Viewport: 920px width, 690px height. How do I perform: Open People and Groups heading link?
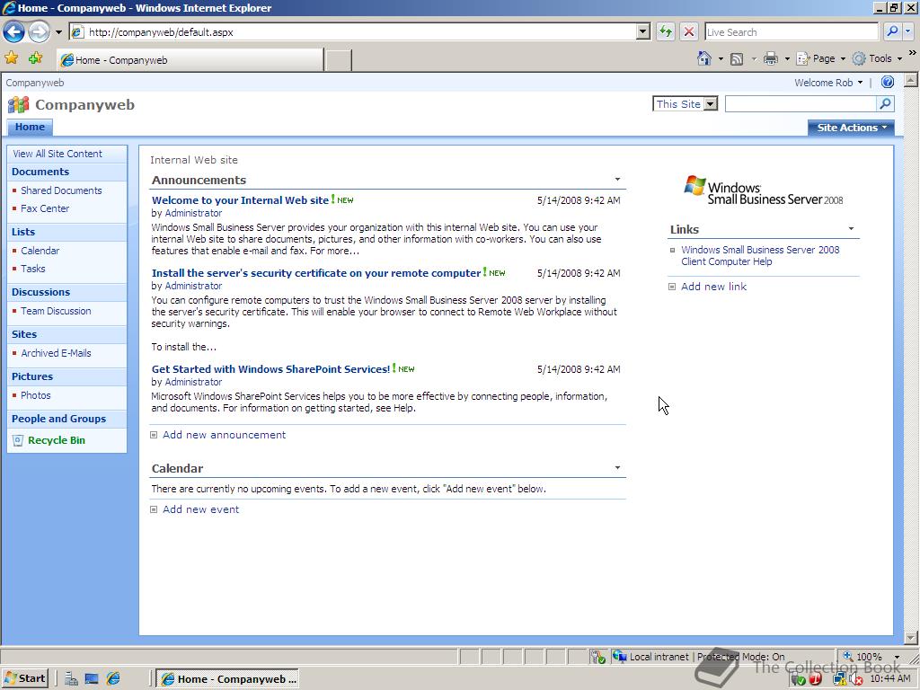tap(58, 419)
